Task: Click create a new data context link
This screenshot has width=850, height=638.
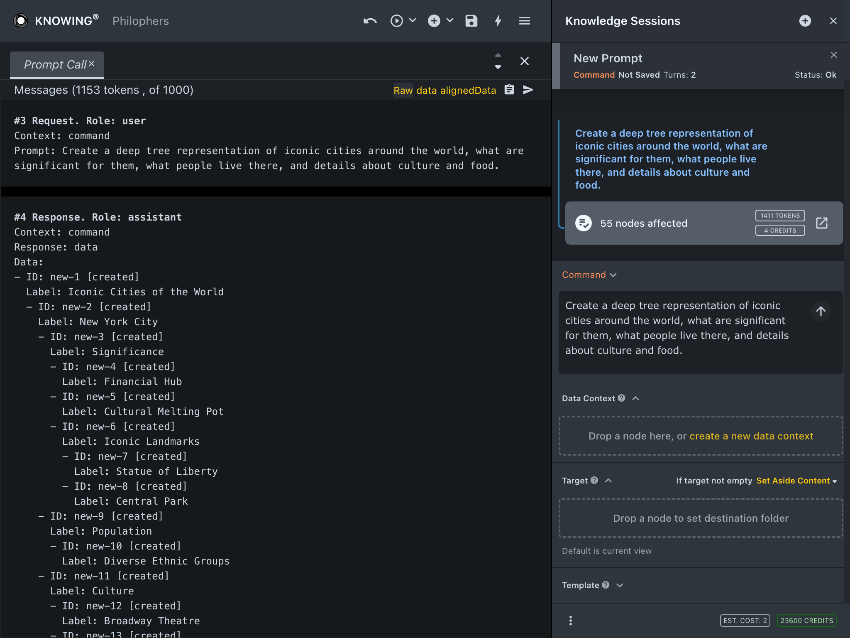Action: 751,436
